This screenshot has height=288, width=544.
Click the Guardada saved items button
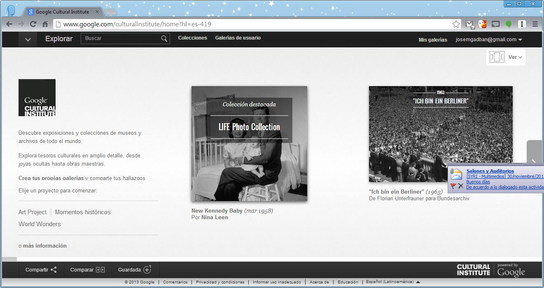point(135,270)
